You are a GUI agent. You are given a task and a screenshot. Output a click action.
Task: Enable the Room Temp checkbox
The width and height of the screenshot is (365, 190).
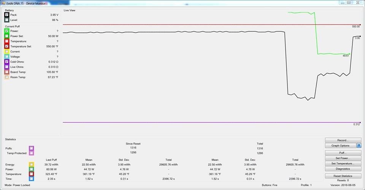7,77
